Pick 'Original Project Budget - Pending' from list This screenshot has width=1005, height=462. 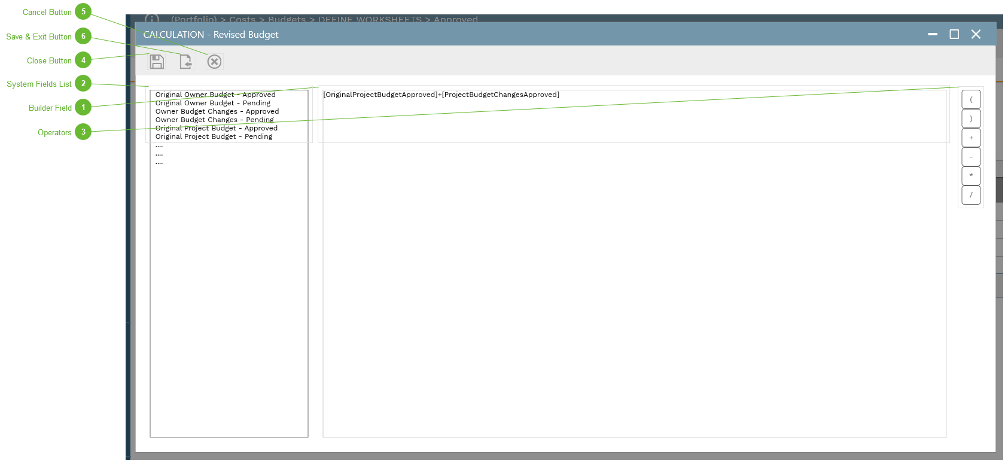(214, 136)
